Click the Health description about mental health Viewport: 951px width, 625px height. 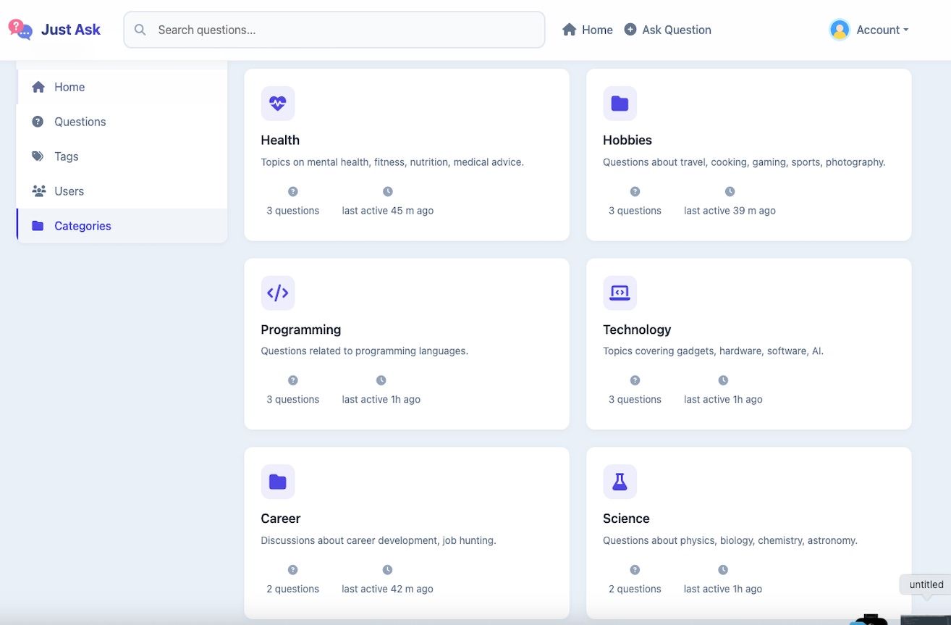[x=392, y=162]
